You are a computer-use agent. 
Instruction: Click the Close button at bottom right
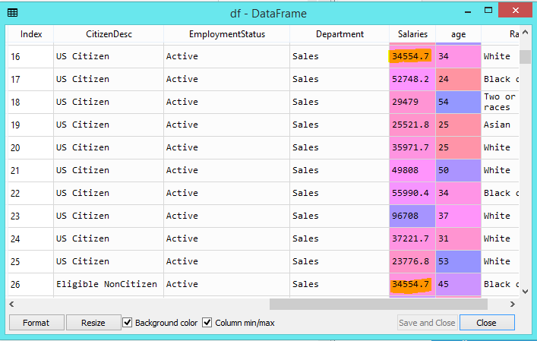[x=486, y=323]
